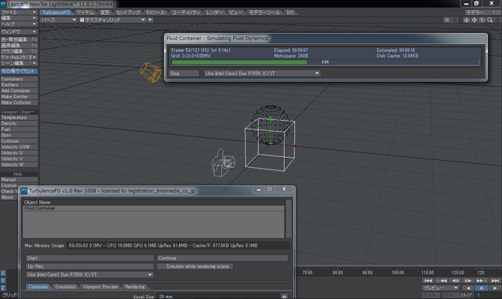Jump to last frame in transport controls

coord(495,280)
